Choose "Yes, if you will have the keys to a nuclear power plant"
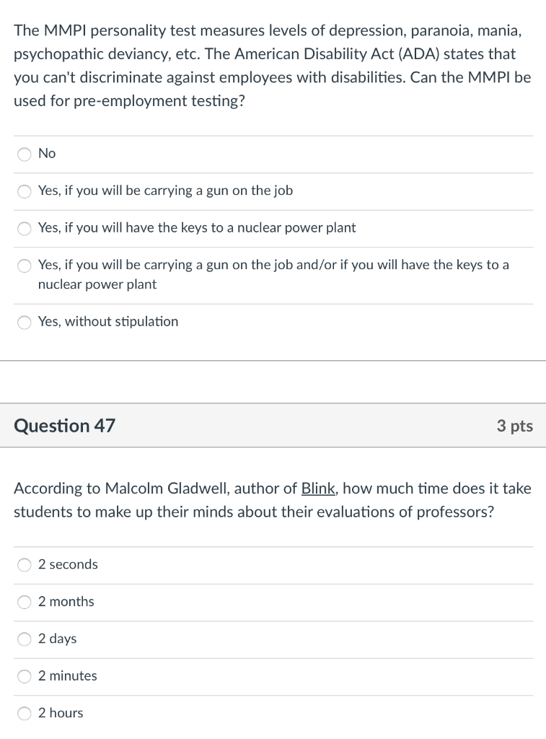Viewport: 546px width, 739px height. pyautogui.click(x=25, y=229)
